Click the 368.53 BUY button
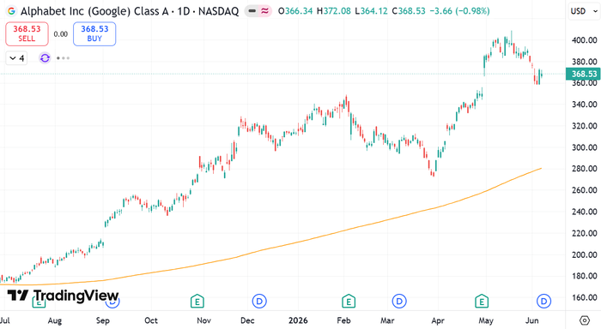 (94, 33)
